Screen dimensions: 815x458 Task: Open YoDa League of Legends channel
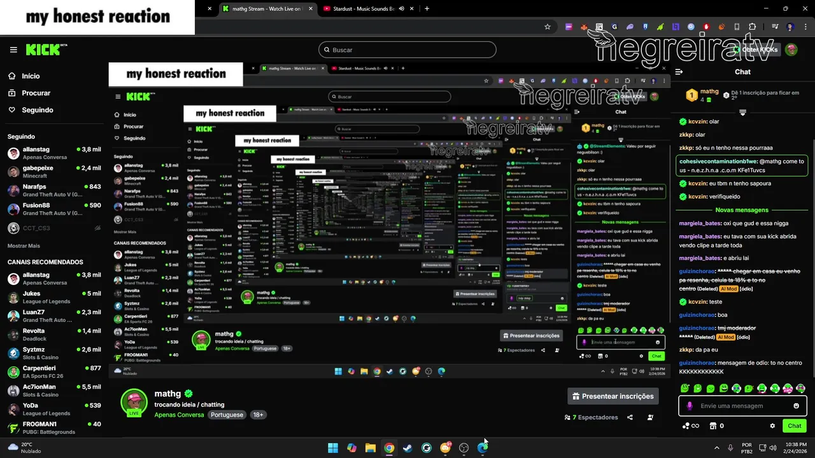tap(54, 409)
